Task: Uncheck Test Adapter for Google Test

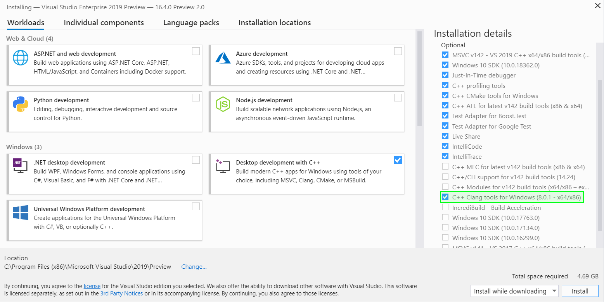Action: point(445,126)
